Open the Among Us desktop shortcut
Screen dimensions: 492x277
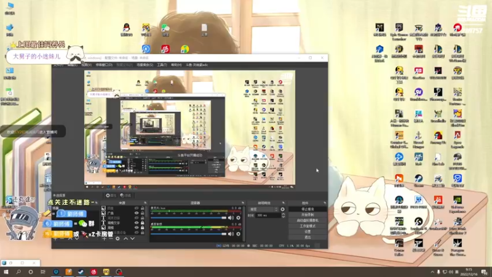click(438, 138)
